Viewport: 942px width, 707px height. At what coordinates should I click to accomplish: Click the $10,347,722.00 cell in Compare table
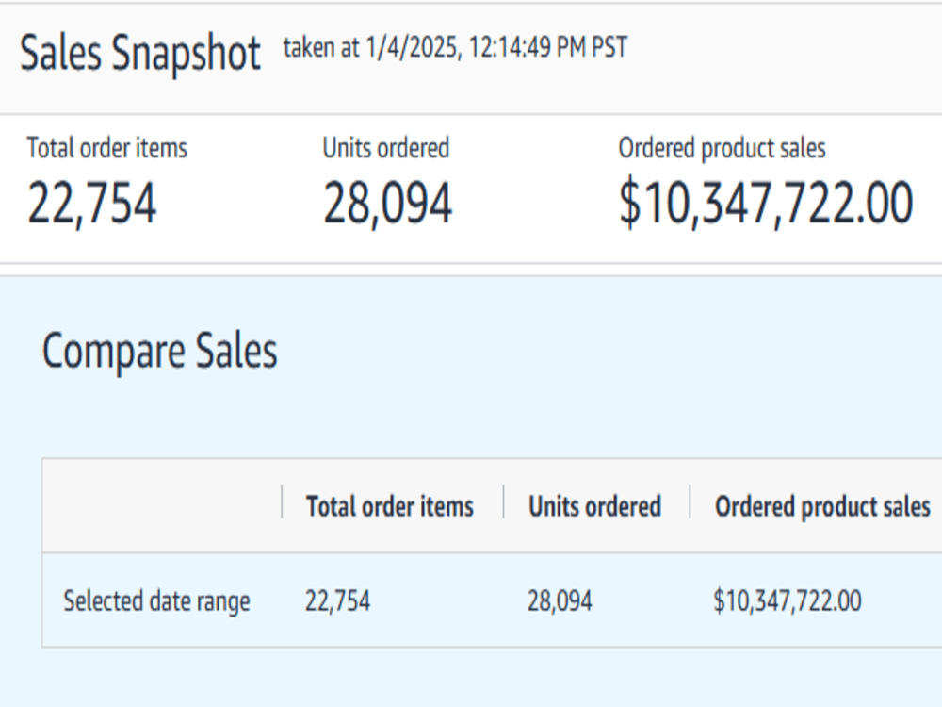tap(788, 600)
